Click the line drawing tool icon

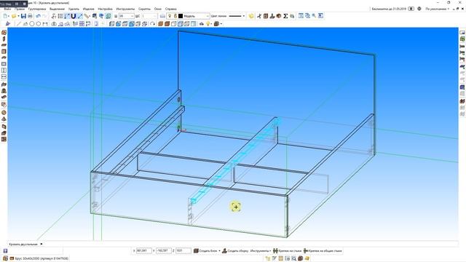(x=19, y=24)
